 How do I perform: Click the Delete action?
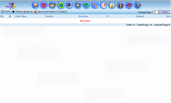[18, 11]
